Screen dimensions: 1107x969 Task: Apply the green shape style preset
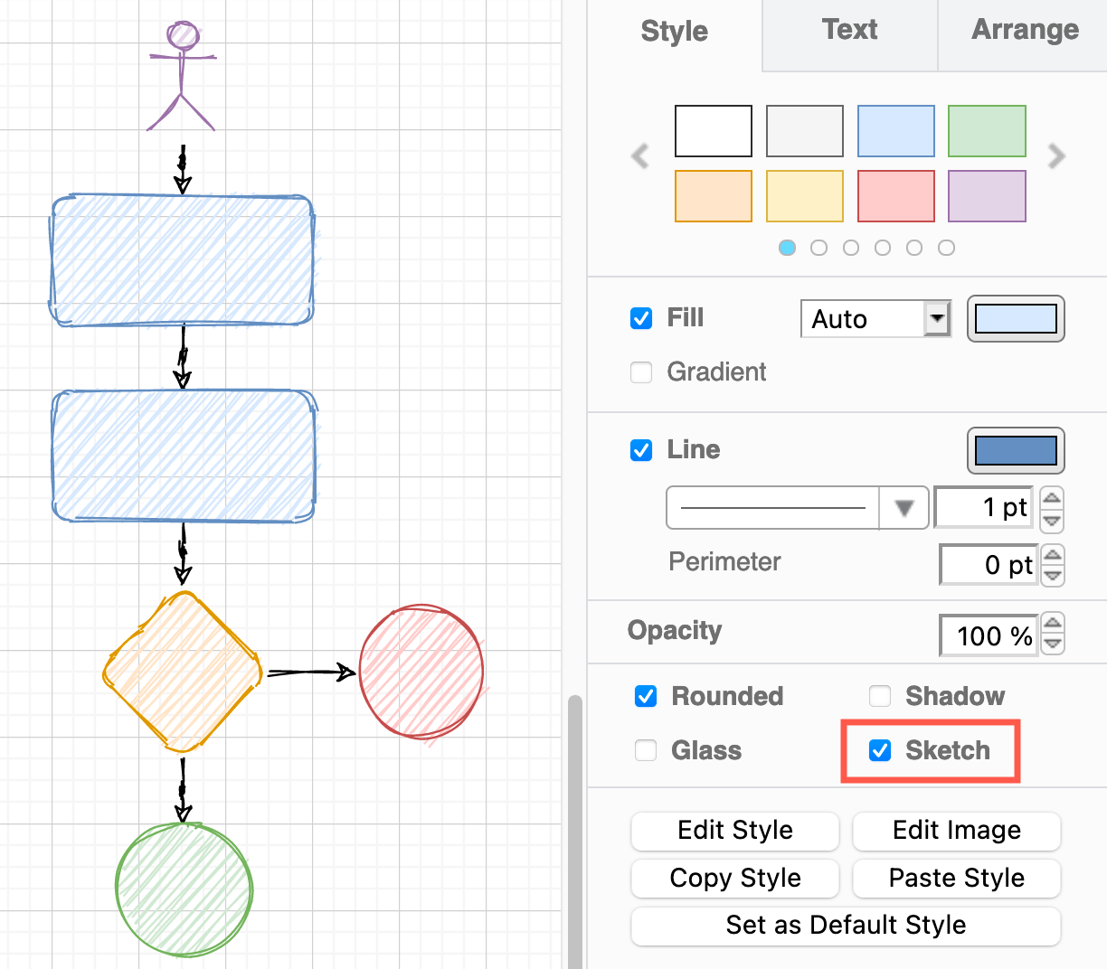986,131
